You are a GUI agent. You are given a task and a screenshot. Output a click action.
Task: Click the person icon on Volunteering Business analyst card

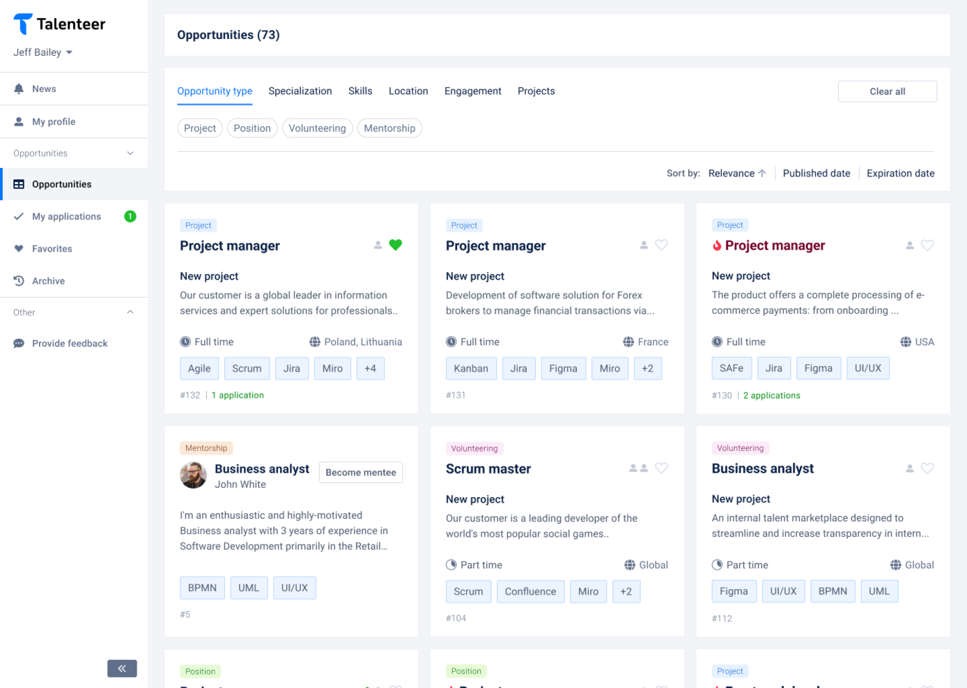[x=910, y=468]
